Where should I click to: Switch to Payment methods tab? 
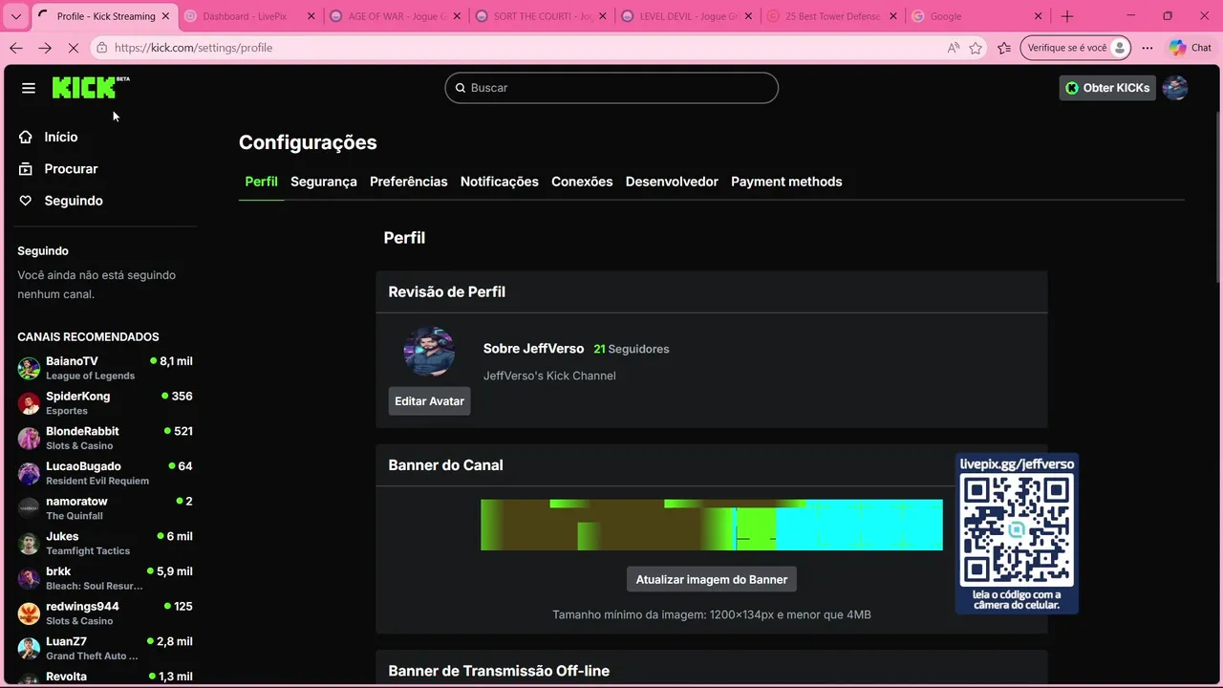pos(786,182)
